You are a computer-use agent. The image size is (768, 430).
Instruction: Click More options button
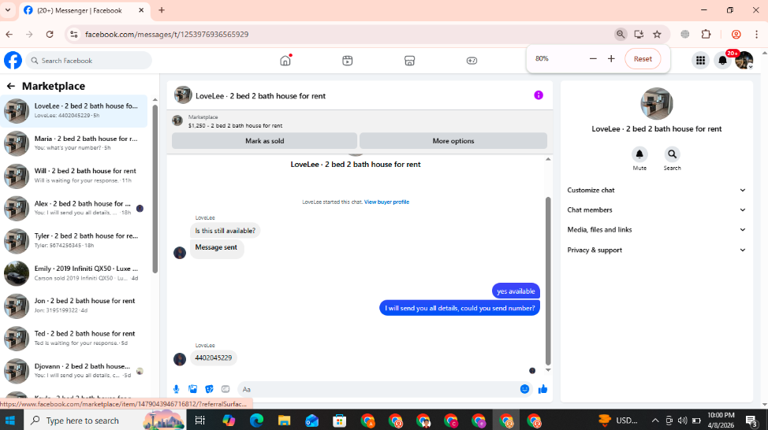pos(453,141)
